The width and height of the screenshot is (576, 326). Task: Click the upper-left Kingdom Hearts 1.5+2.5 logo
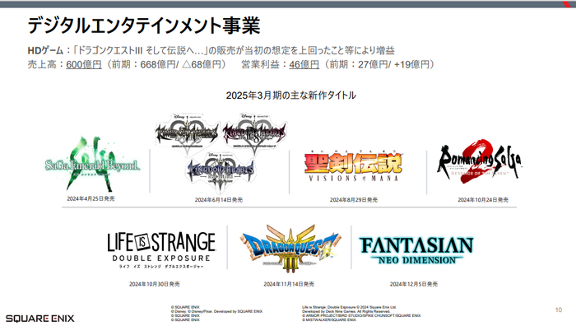[x=187, y=133]
